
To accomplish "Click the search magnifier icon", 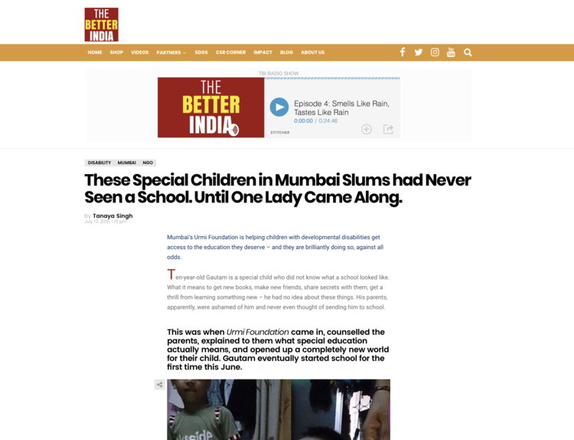I will pos(468,52).
